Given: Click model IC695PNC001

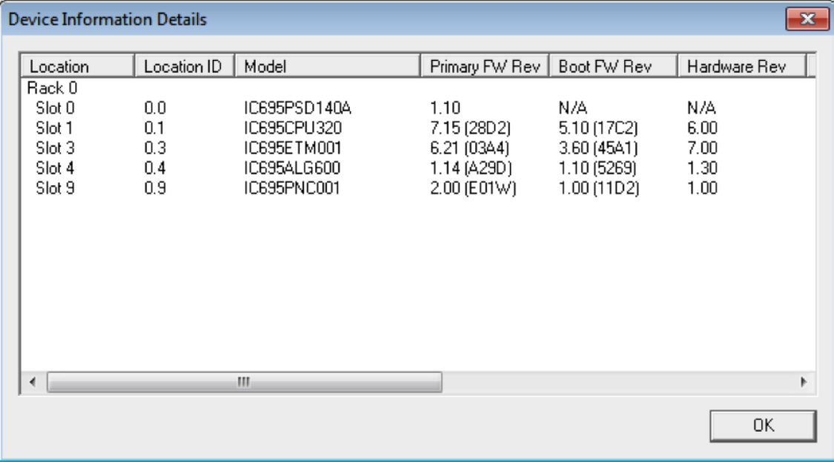Looking at the screenshot, I should pyautogui.click(x=292, y=188).
